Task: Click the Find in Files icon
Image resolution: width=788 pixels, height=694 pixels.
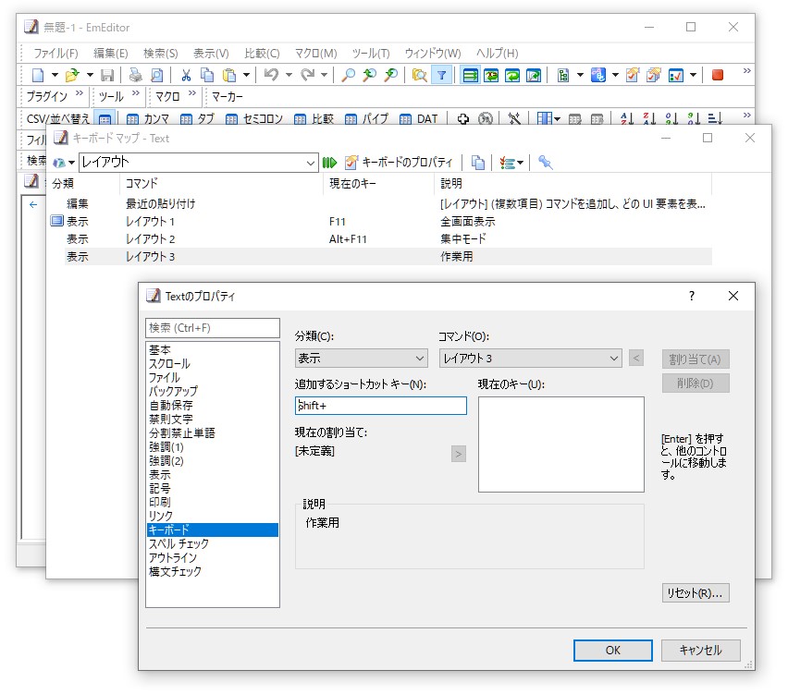Action: 419,76
